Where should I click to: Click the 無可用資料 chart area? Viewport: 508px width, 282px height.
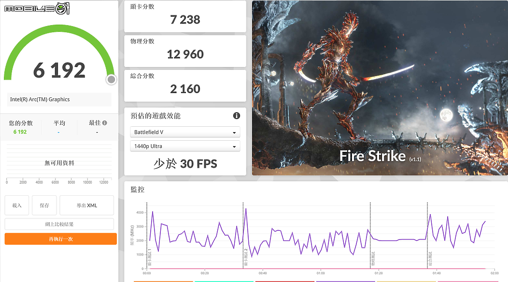(59, 163)
